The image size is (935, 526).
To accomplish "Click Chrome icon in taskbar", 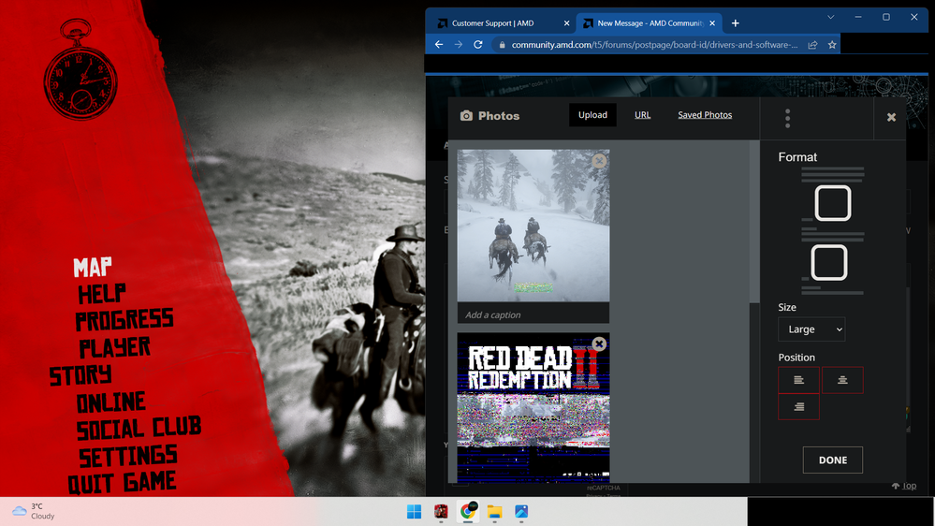I will tap(468, 512).
